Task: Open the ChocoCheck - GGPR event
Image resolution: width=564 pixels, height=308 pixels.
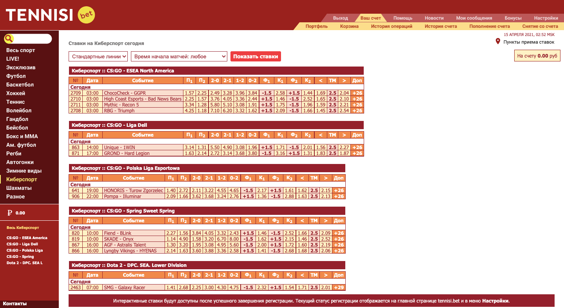Action: 125,93
